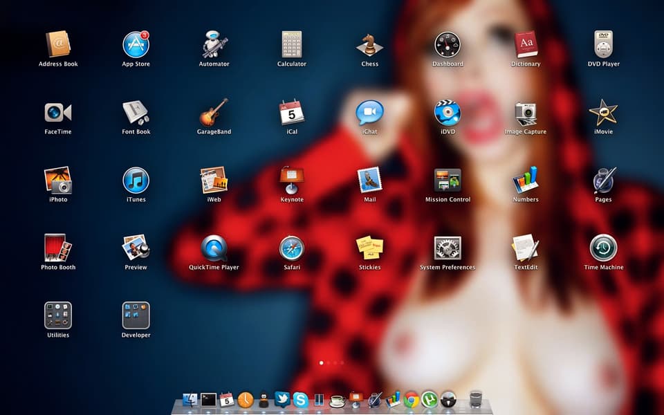Open Dashboard from Launchpad
The width and height of the screenshot is (664, 415).
click(448, 44)
